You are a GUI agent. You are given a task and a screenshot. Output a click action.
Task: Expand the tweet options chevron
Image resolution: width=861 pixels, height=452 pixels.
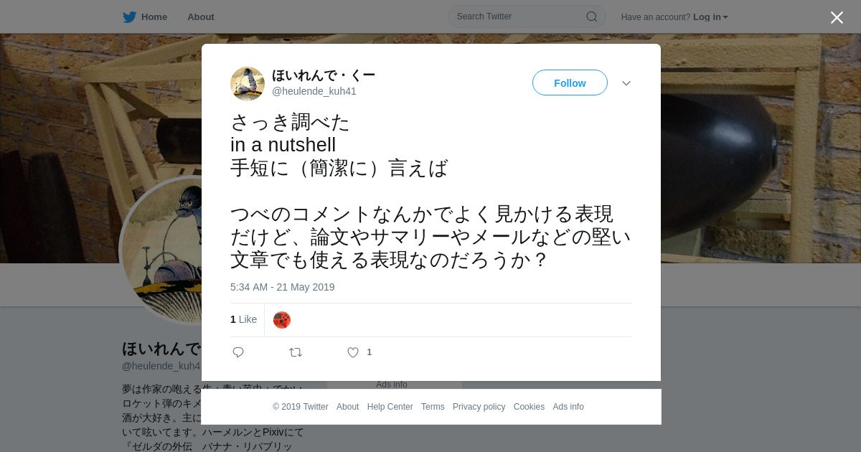coord(626,83)
